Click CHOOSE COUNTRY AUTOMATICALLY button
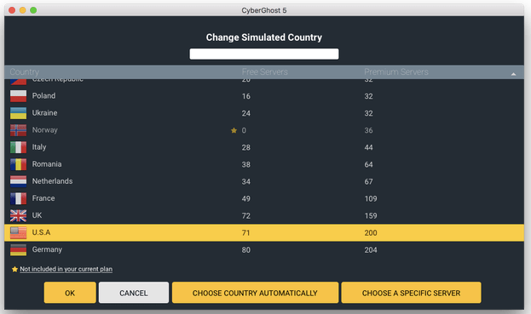The width and height of the screenshot is (531, 314). [255, 293]
